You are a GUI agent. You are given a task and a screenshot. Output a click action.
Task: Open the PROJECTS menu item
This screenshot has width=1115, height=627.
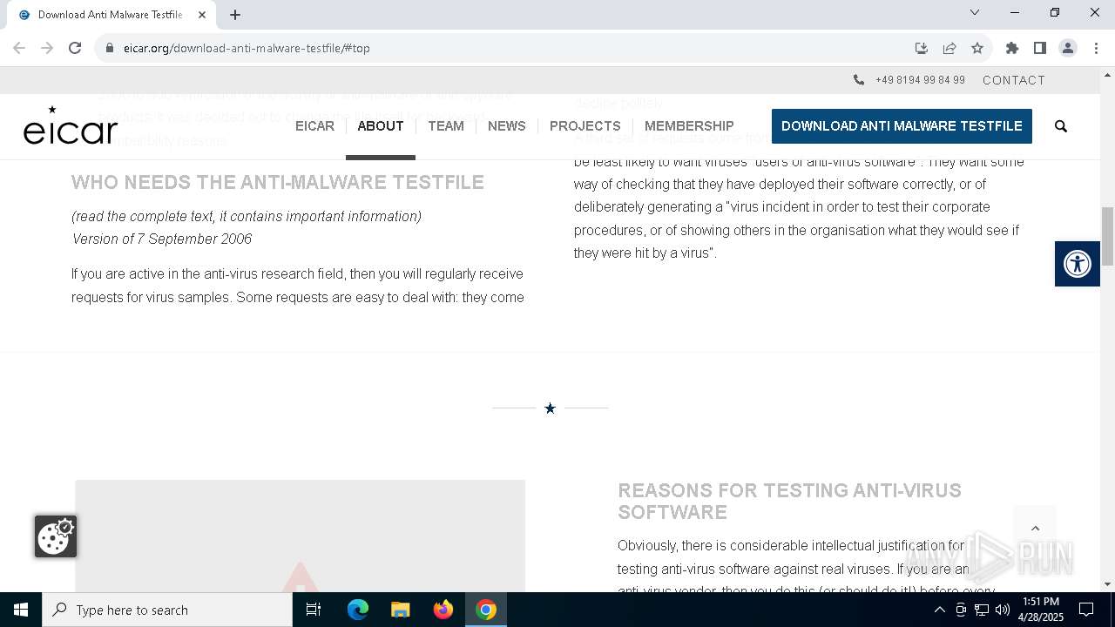click(x=585, y=126)
